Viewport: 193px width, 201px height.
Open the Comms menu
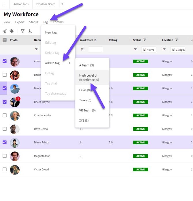[58, 22]
